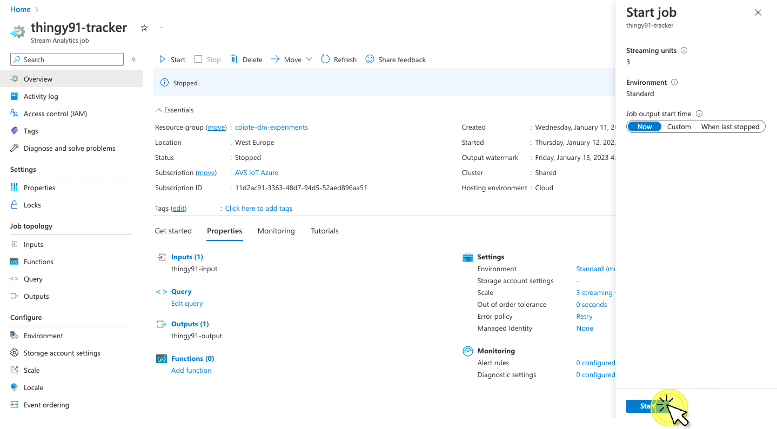
Task: Click the Start button in Start job panel
Action: (x=648, y=406)
